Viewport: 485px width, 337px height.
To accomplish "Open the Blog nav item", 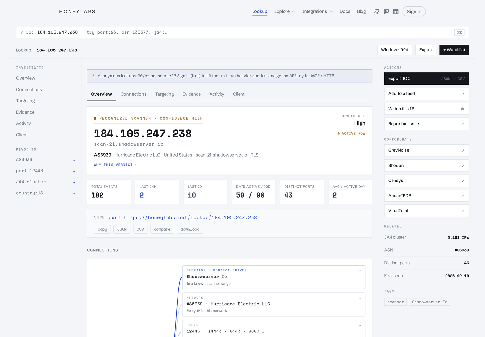I will pos(361,11).
